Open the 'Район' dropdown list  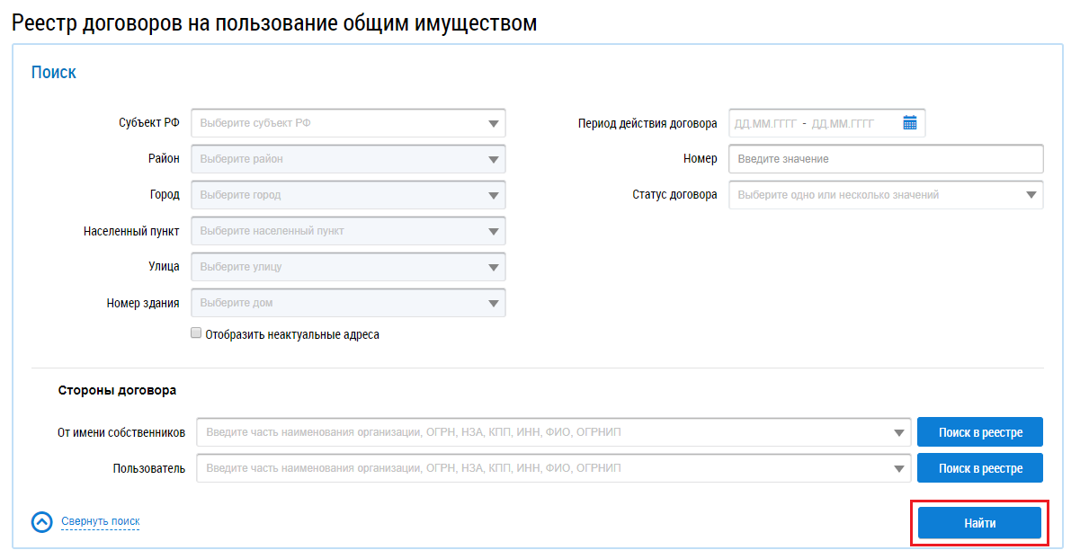click(493, 159)
